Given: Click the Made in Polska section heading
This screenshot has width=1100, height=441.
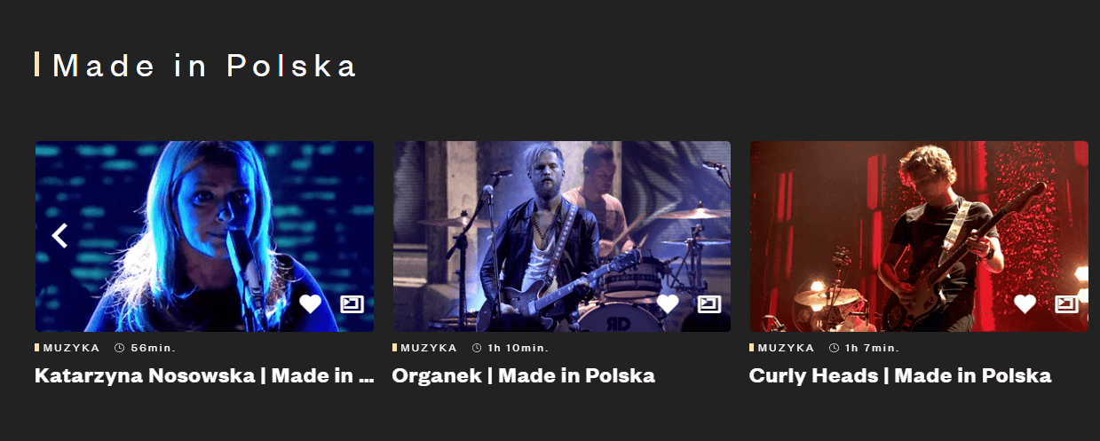Looking at the screenshot, I should point(204,66).
